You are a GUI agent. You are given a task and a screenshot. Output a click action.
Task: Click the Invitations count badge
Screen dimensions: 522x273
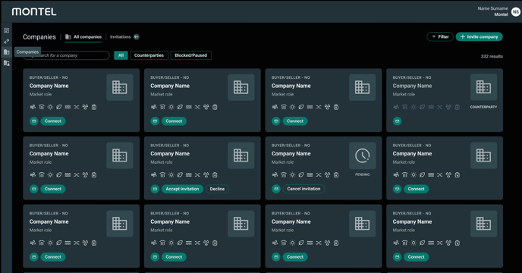(137, 37)
